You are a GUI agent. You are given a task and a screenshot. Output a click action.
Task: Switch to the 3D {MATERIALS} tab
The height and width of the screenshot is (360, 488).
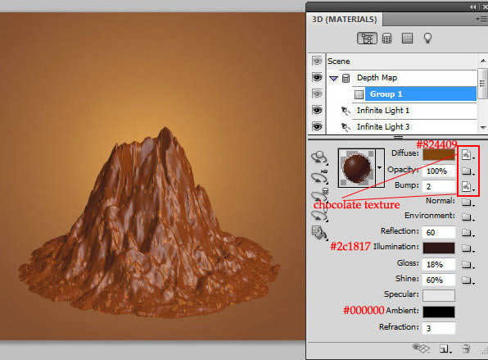tap(344, 20)
